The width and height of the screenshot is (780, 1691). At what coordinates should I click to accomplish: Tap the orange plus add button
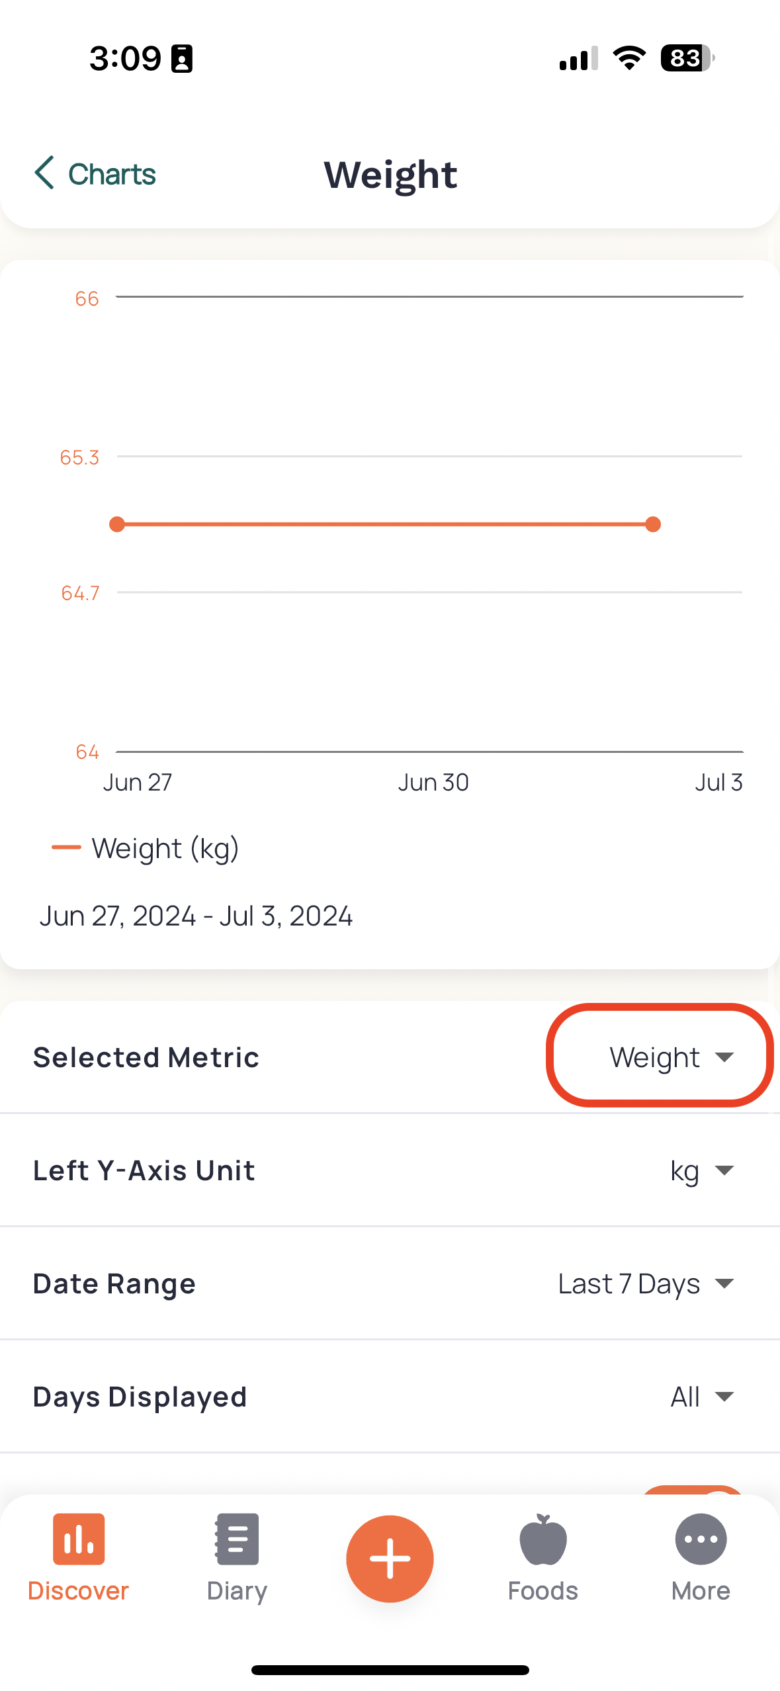tap(390, 1559)
